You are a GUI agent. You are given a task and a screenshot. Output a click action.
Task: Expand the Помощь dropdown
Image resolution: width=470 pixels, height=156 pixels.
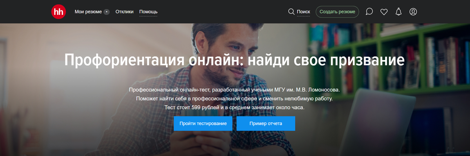click(x=148, y=12)
